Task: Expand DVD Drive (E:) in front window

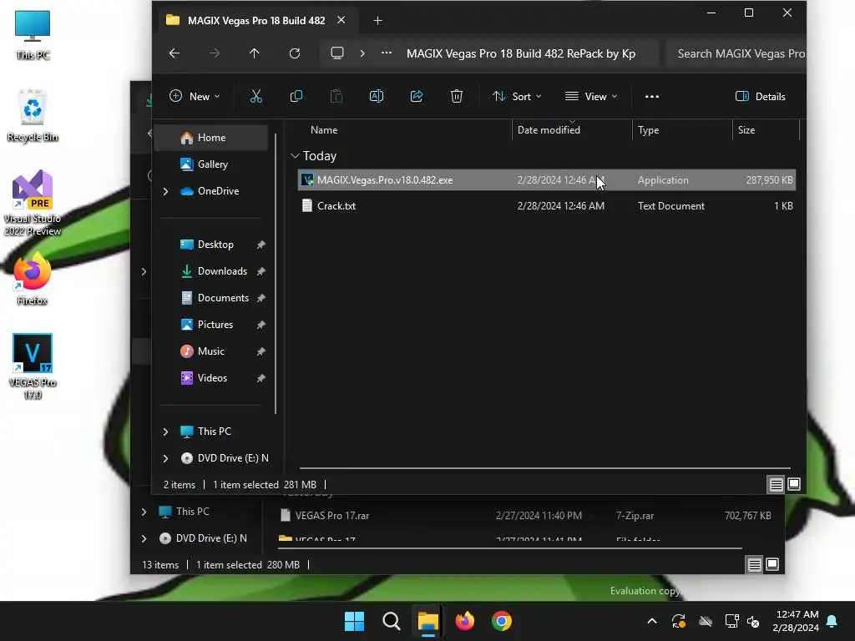Action: click(x=166, y=458)
